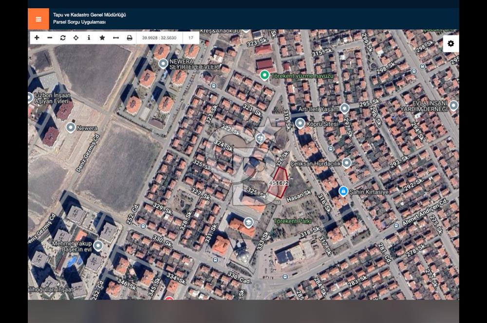487x323 pixels.
Task: Open map settings gear
Action: pyautogui.click(x=450, y=43)
